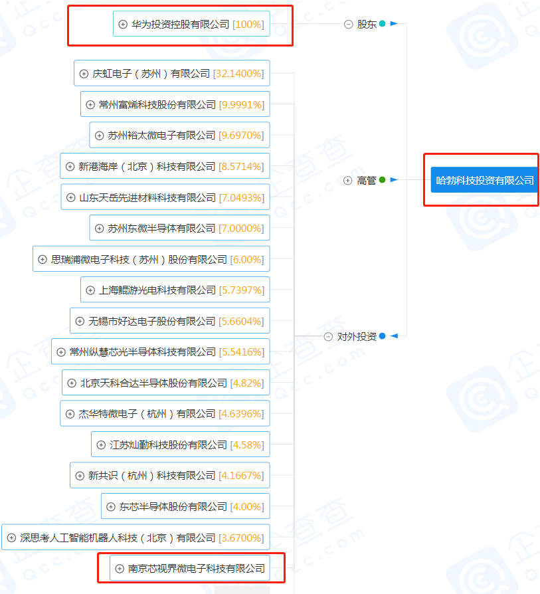Click the [9.9991%] share percentage
This screenshot has width=540, height=594.
242,104
